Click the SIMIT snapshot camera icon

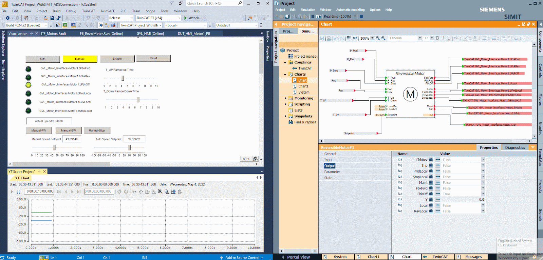pos(319,16)
